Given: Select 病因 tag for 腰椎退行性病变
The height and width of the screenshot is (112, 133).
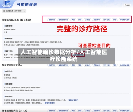Looking at the screenshot, I should [73, 111].
